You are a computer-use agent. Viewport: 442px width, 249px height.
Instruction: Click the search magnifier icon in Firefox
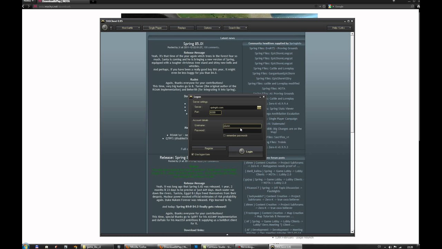[412, 6]
